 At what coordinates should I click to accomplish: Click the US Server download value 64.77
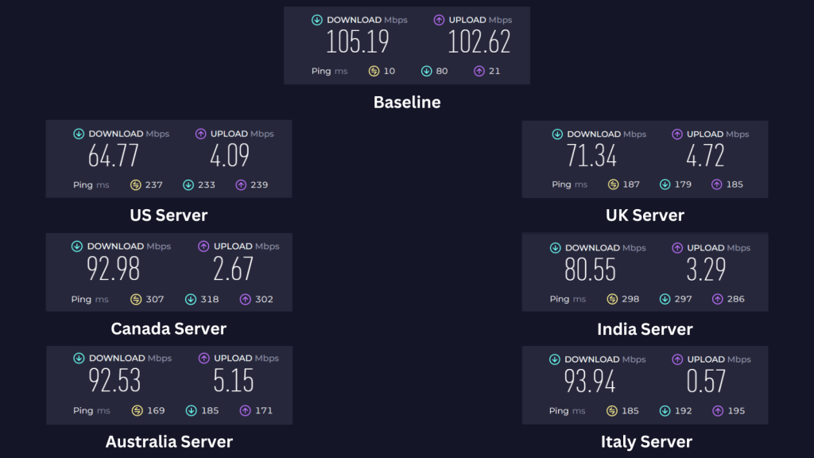point(113,156)
